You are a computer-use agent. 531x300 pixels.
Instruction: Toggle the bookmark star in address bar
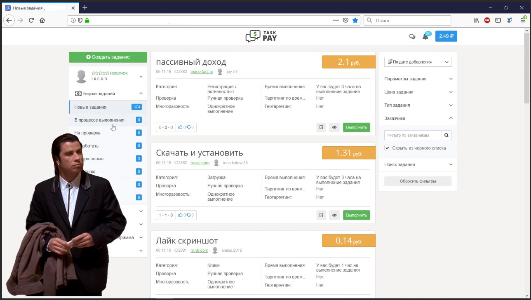[x=355, y=20]
